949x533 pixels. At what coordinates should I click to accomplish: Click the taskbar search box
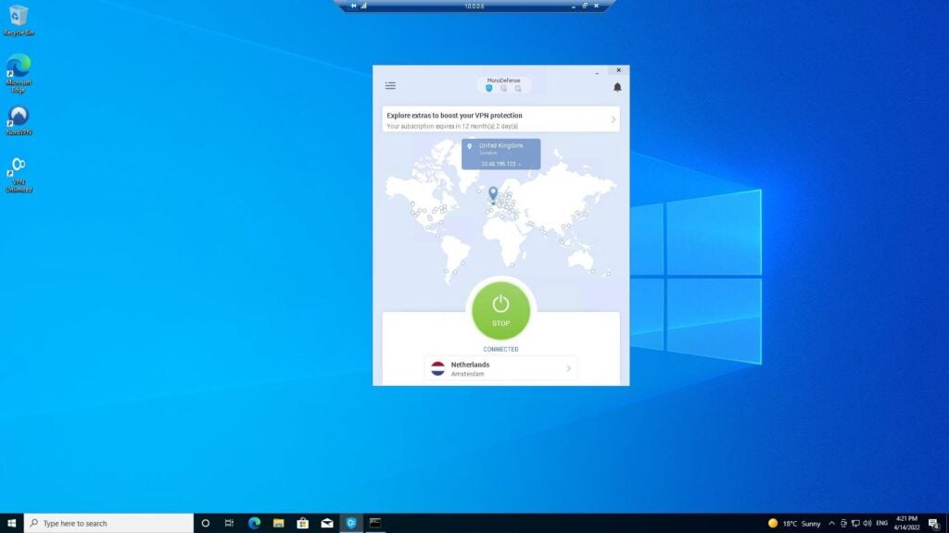[x=109, y=523]
